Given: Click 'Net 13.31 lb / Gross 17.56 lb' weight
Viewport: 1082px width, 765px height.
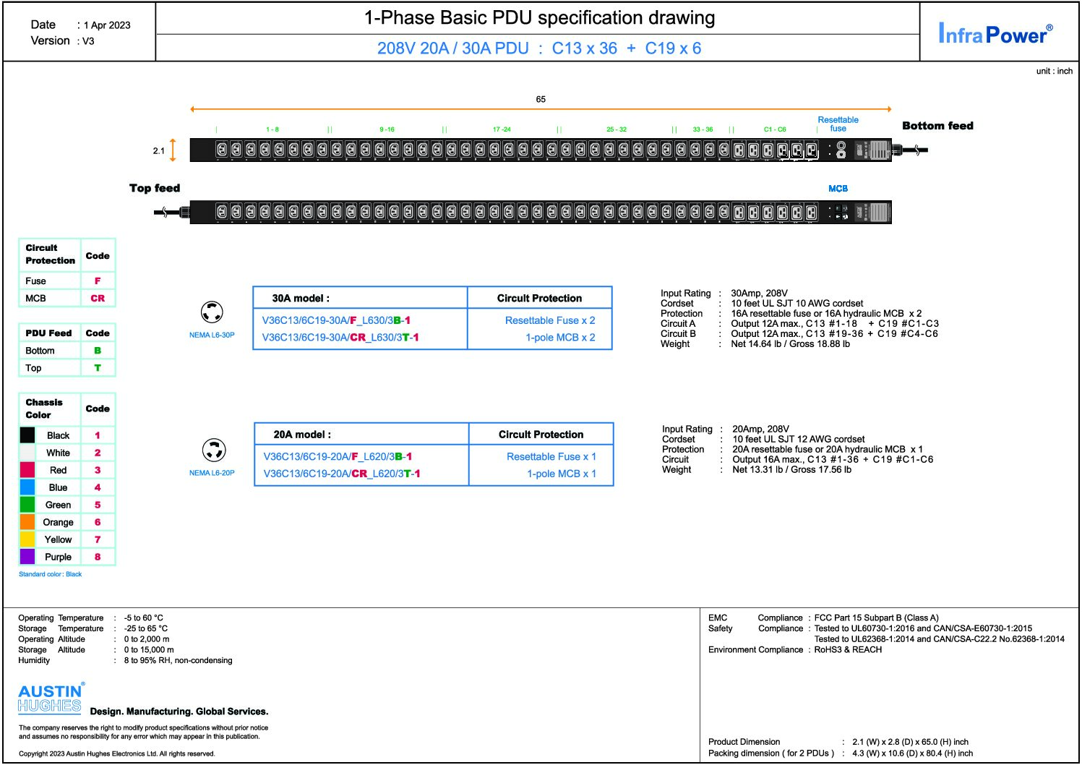Looking at the screenshot, I should (x=791, y=470).
